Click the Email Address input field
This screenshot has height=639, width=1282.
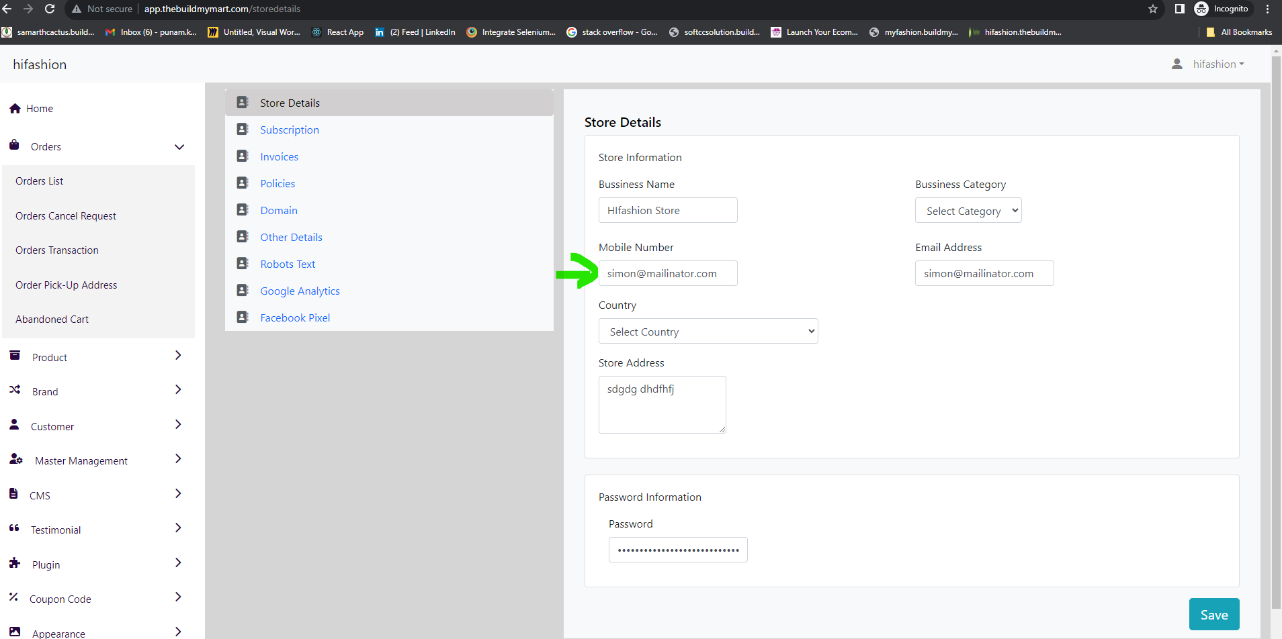984,273
